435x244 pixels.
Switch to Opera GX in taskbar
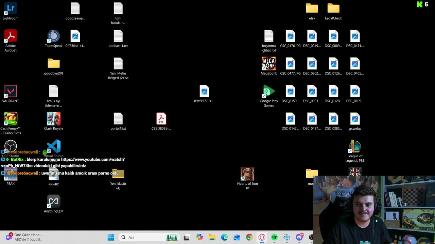[262, 237]
